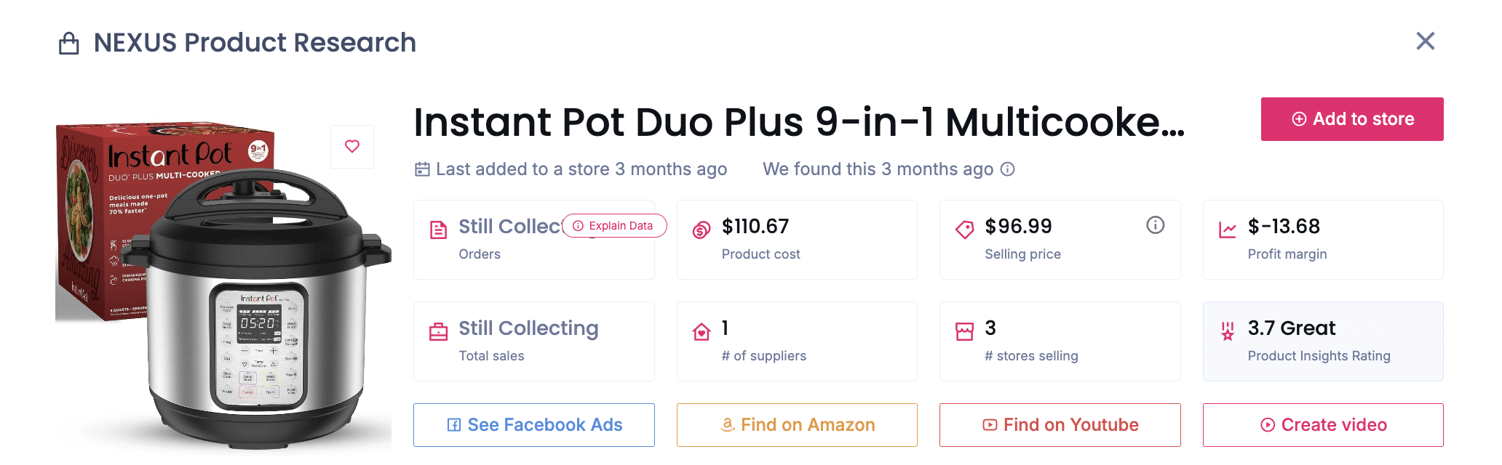The height and width of the screenshot is (465, 1502).
Task: Start the Create video action
Action: click(1323, 425)
